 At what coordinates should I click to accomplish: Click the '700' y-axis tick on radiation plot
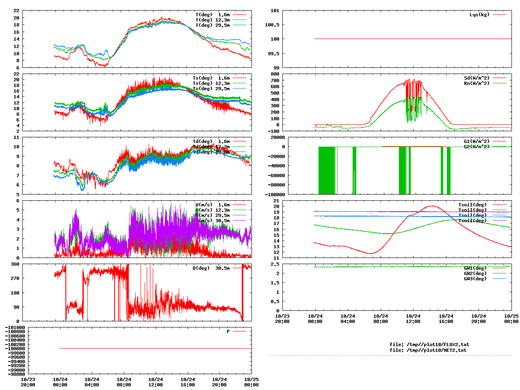pos(275,80)
